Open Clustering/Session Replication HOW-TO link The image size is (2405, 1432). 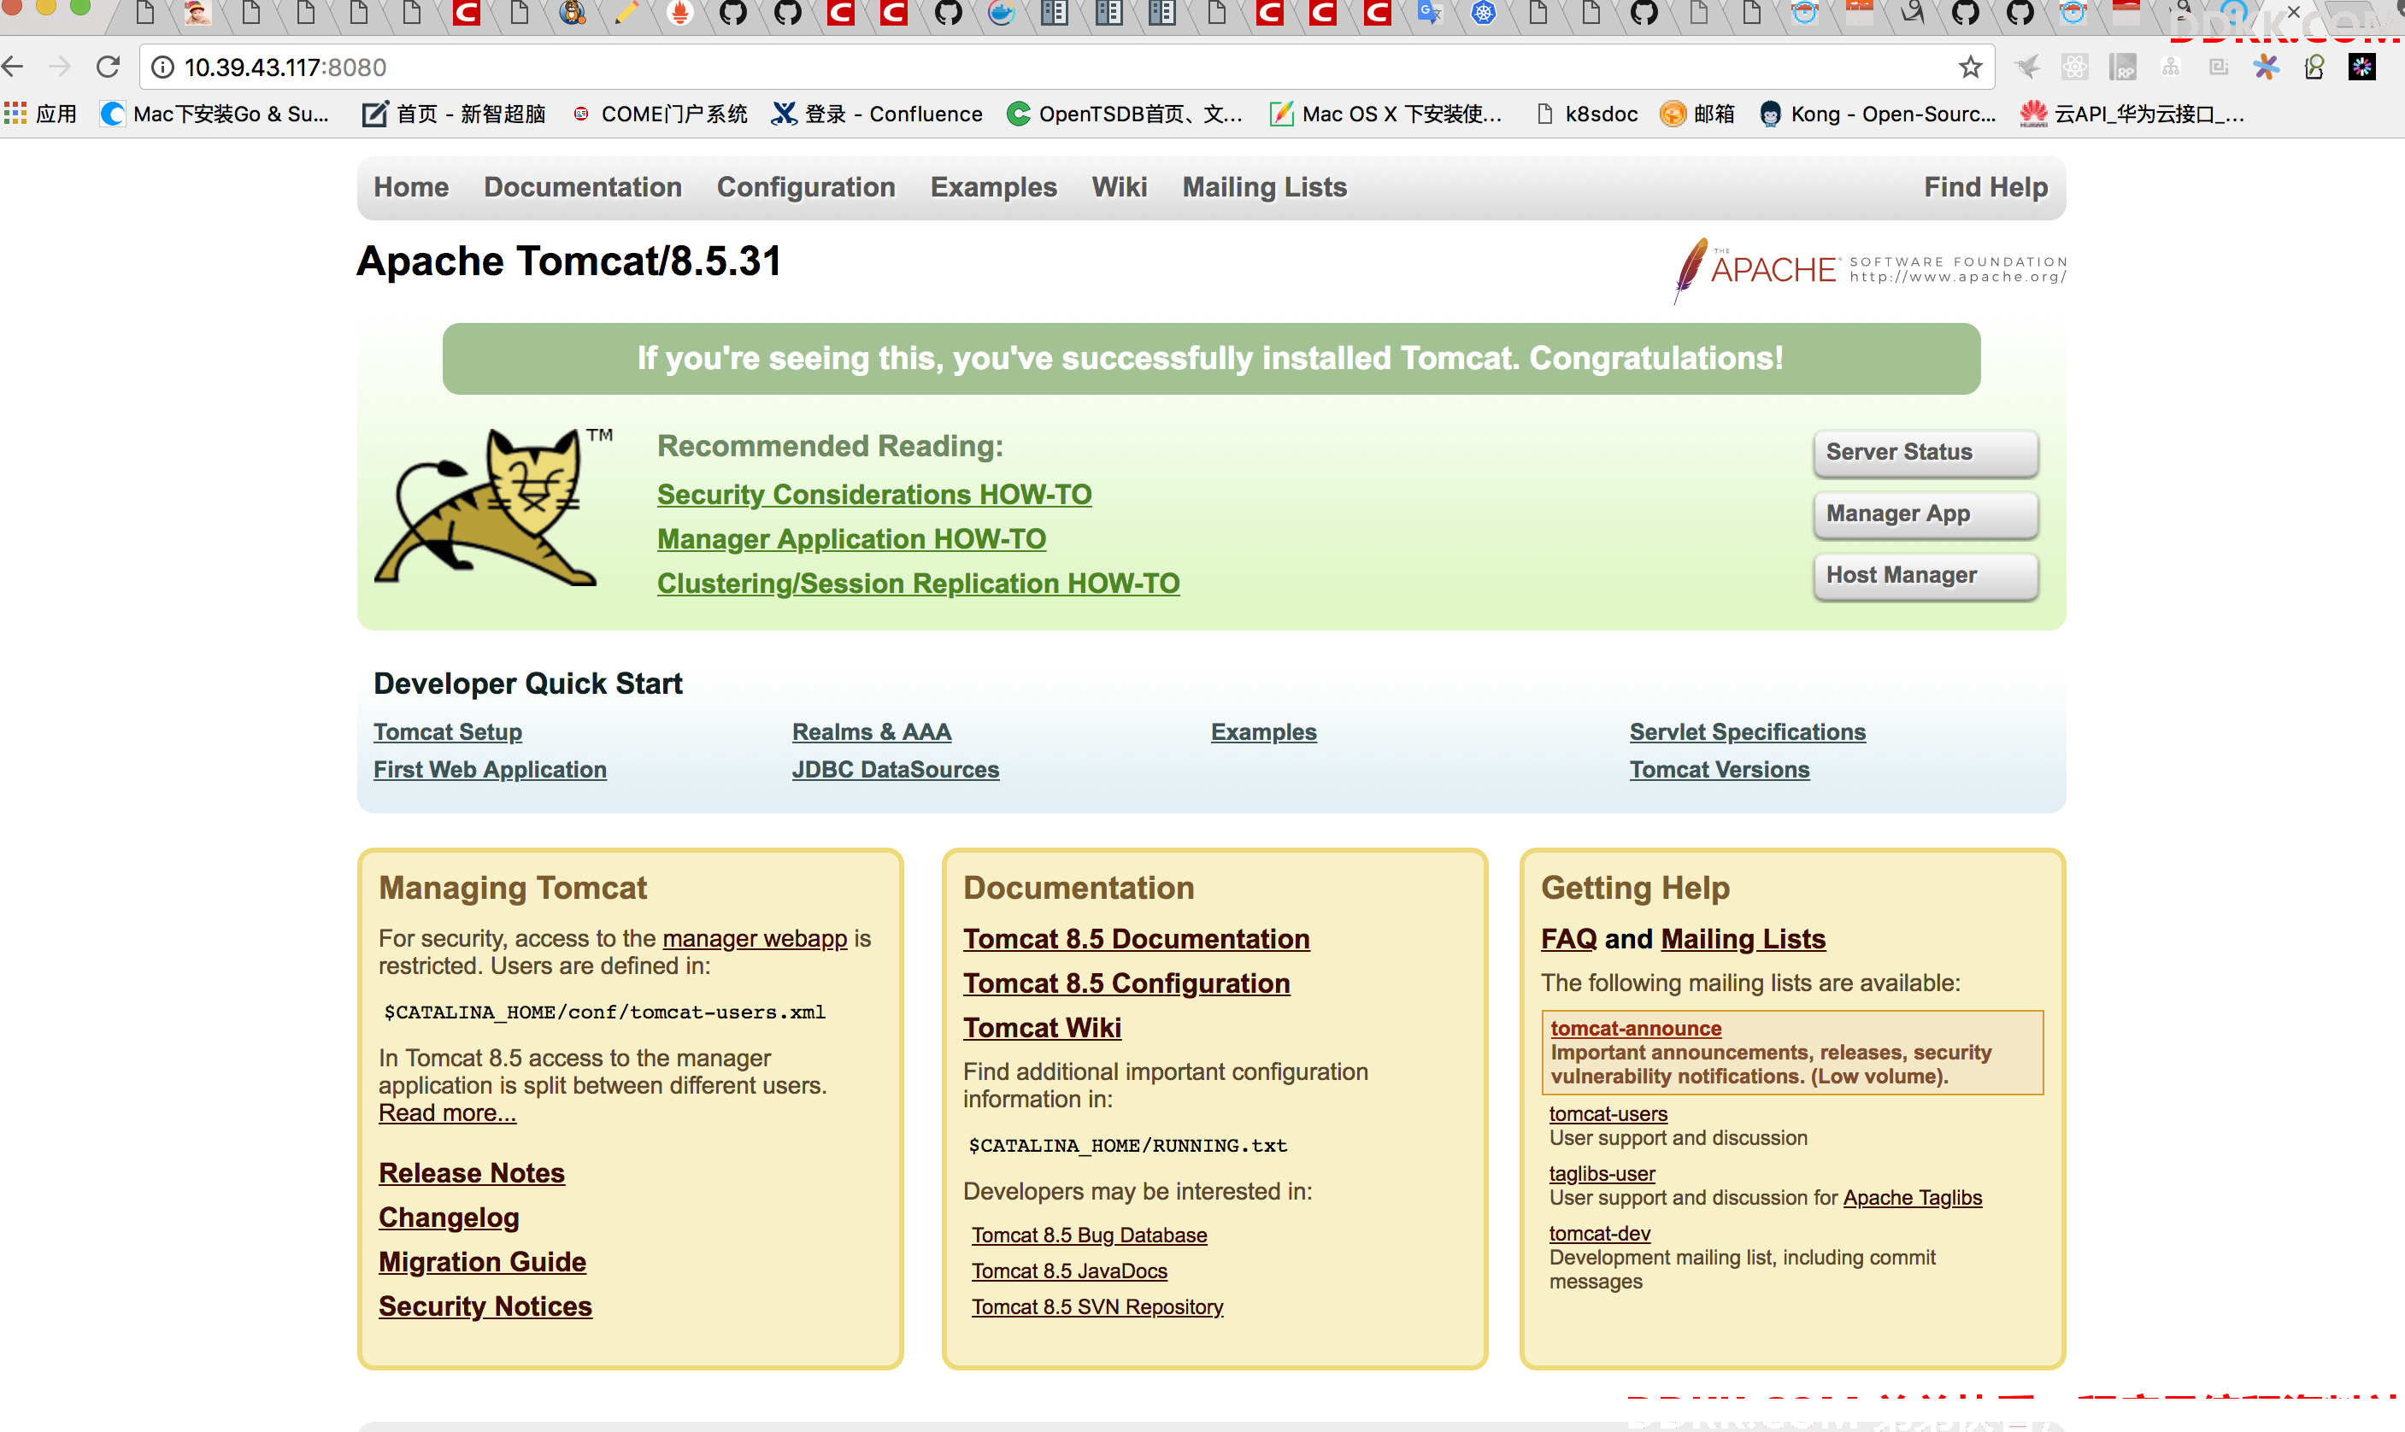pyautogui.click(x=918, y=583)
